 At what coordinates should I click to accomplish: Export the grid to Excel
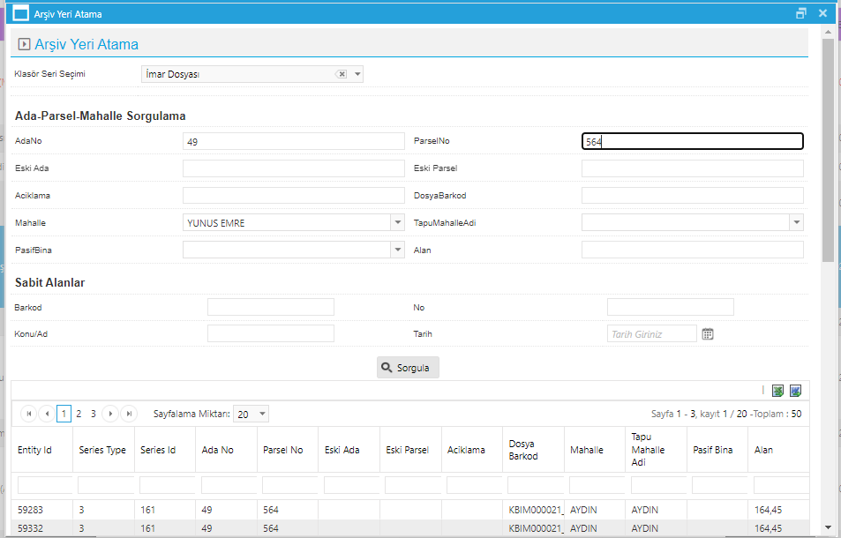point(777,391)
